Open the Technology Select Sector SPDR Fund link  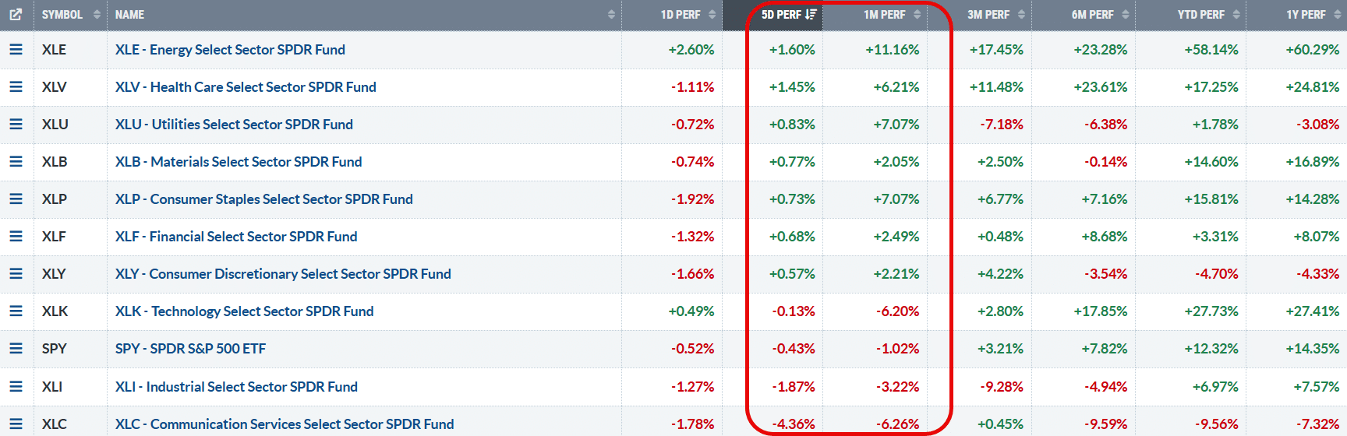tap(245, 311)
